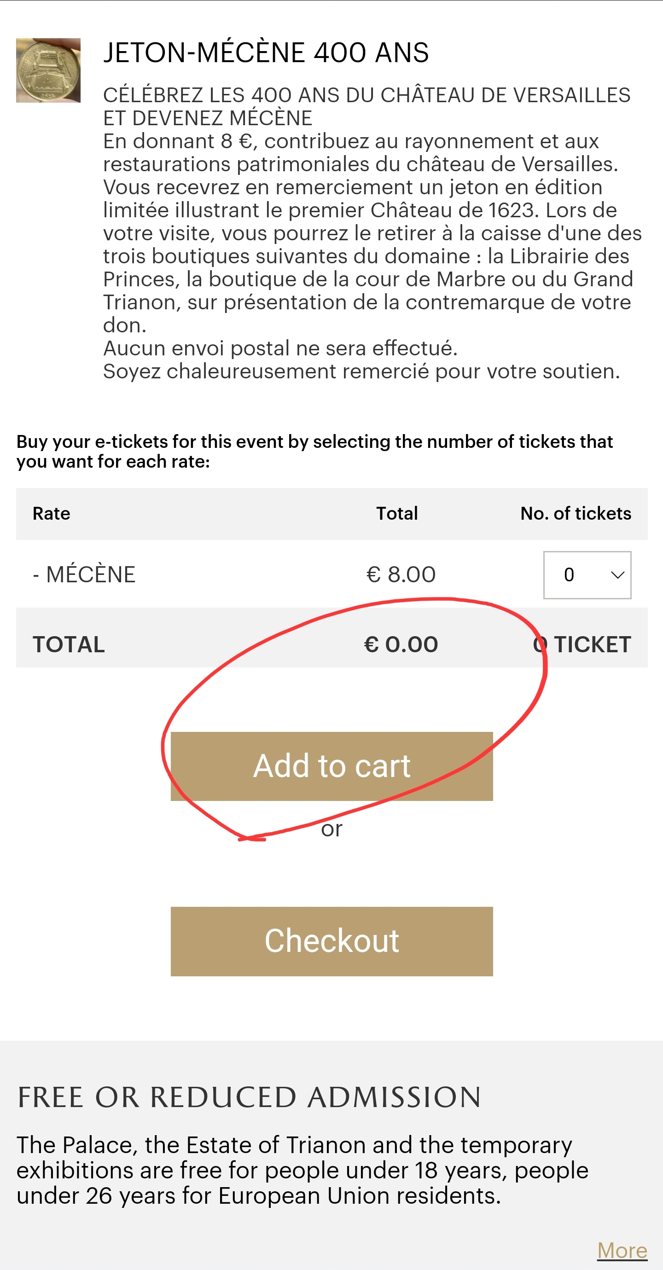663x1270 pixels.
Task: Click the bold TOTAL row label
Action: (69, 644)
